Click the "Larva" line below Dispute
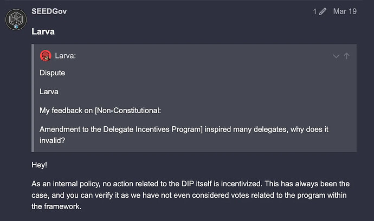The width and height of the screenshot is (374, 221). pos(50,92)
